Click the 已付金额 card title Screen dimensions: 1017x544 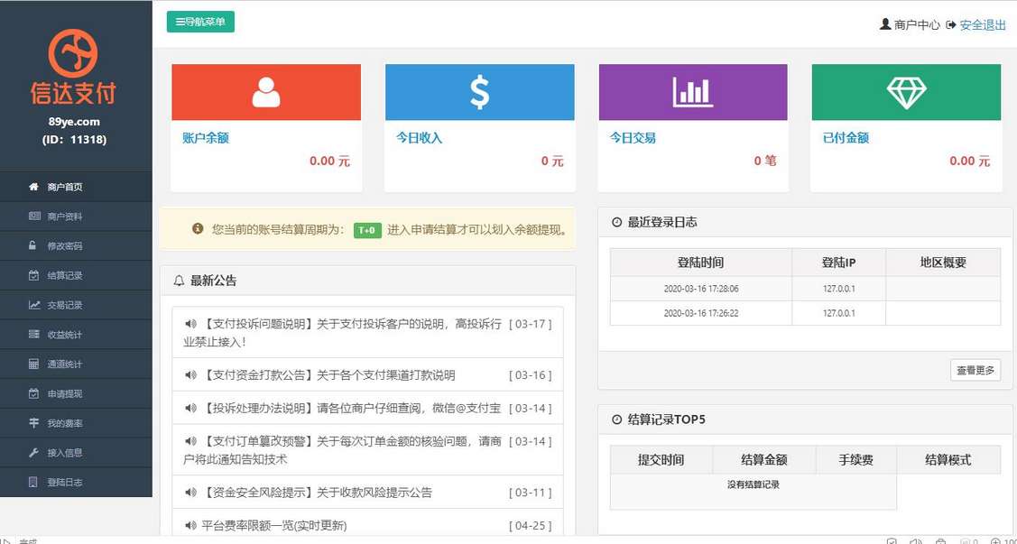(x=846, y=137)
